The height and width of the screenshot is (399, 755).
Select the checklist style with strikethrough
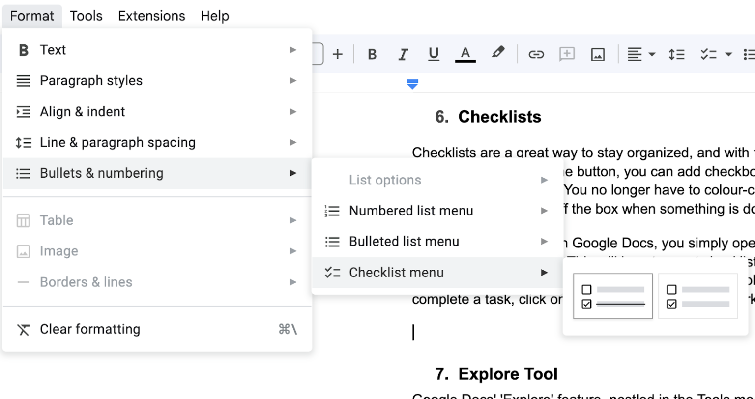tap(612, 295)
